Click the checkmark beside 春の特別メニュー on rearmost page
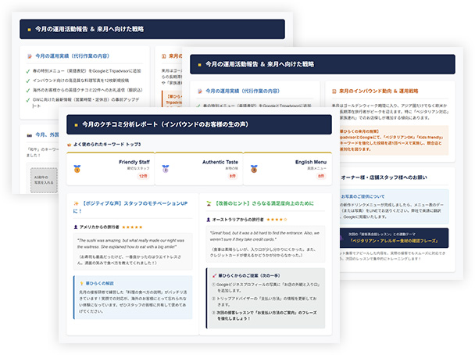 (28, 71)
